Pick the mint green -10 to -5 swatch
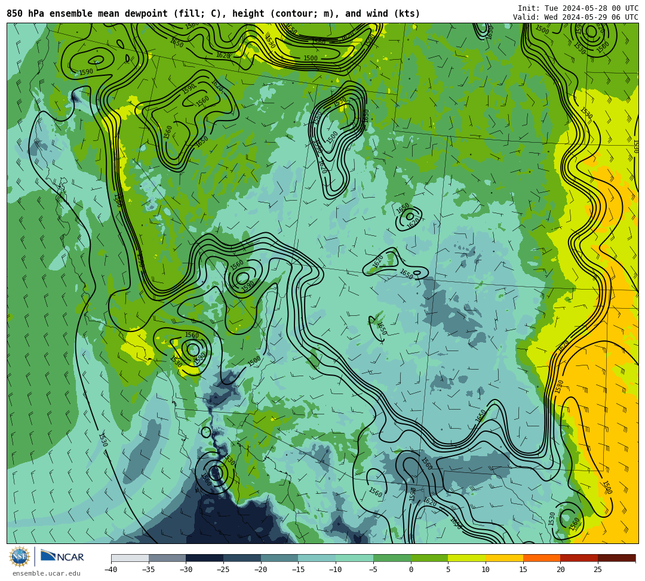The image size is (645, 581). (x=354, y=558)
